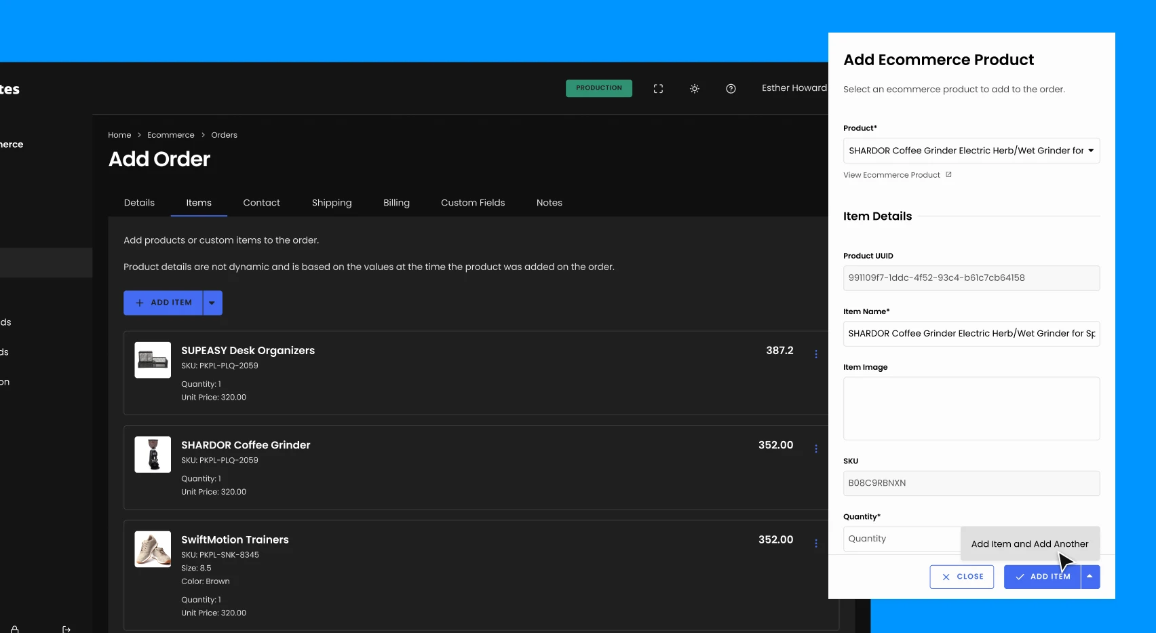The image size is (1156, 633).
Task: Click the Item Image upload area
Action: pyautogui.click(x=971, y=408)
